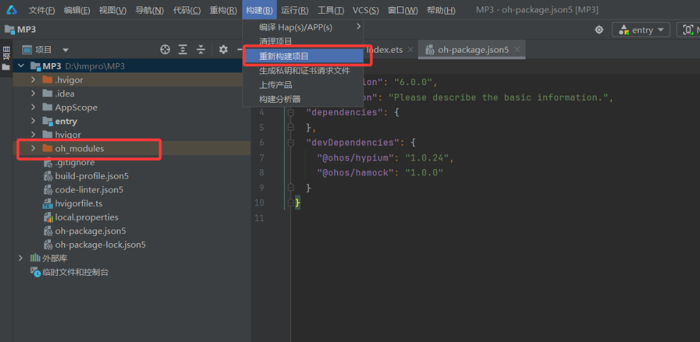Image resolution: width=700 pixels, height=342 pixels.
Task: Click the collapse all icon in project panel
Action: [201, 49]
